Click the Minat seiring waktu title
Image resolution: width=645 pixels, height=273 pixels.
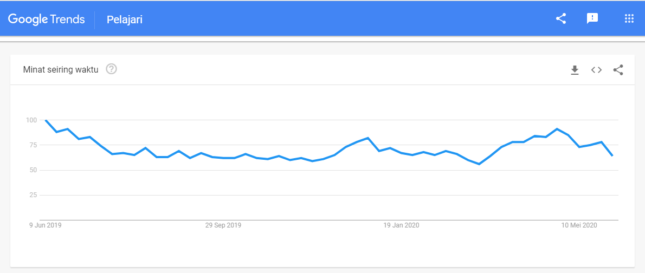(61, 69)
